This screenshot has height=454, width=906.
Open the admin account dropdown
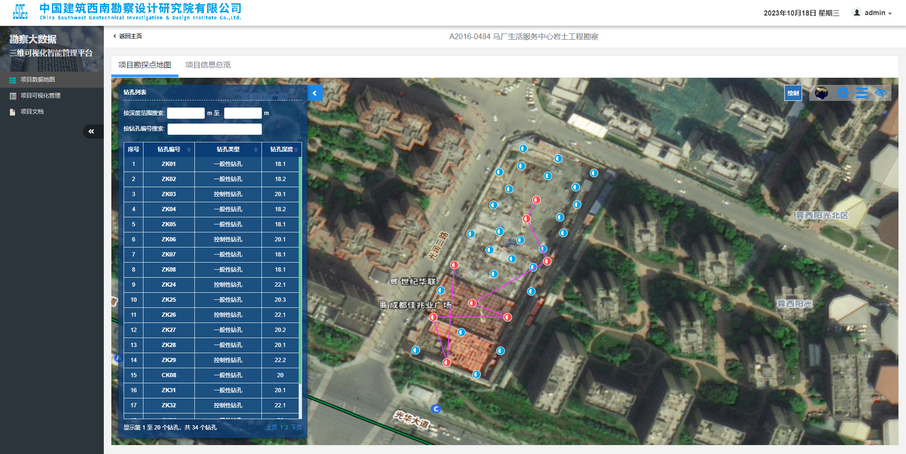click(x=872, y=12)
